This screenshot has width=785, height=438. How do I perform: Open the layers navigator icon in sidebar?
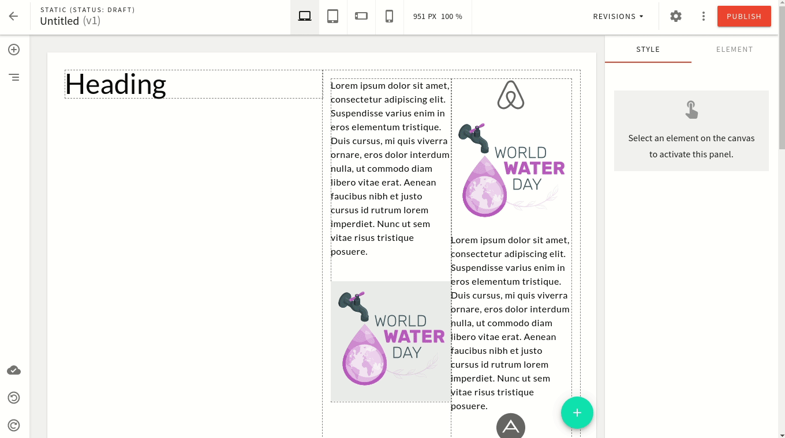(14, 77)
